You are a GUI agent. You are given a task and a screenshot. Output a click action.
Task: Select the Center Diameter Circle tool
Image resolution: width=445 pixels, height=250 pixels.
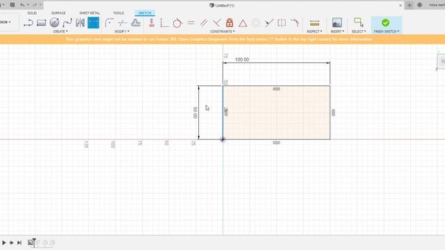pos(54,23)
